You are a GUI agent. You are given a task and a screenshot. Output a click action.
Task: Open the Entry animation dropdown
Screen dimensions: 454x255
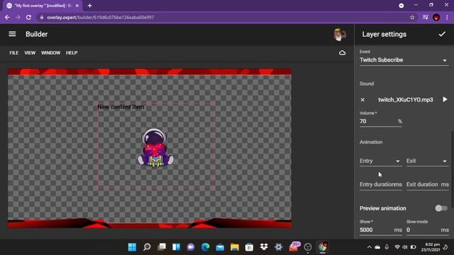(380, 161)
